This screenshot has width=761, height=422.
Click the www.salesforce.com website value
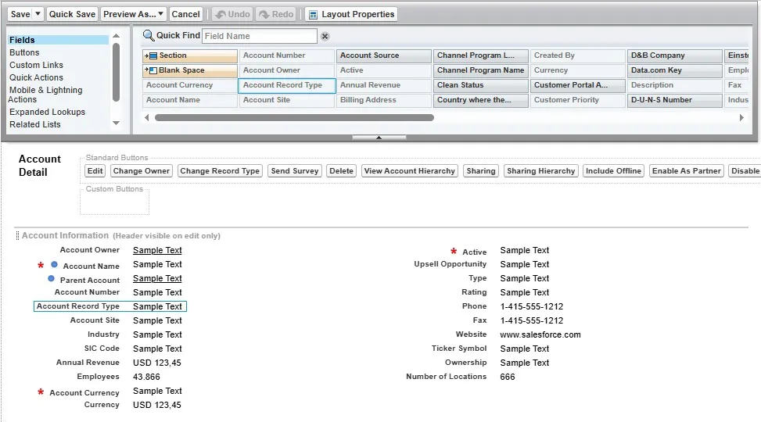point(540,334)
